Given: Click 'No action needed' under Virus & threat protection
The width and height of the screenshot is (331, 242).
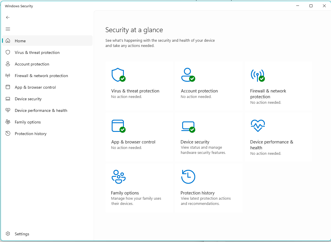Looking at the screenshot, I should 126,97.
